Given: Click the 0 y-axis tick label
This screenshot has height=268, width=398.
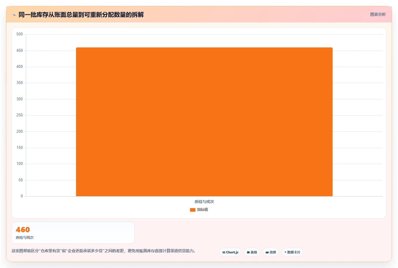Looking at the screenshot, I should coord(22,196).
